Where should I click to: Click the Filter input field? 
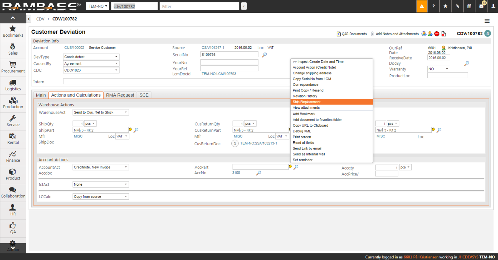pos(199,6)
